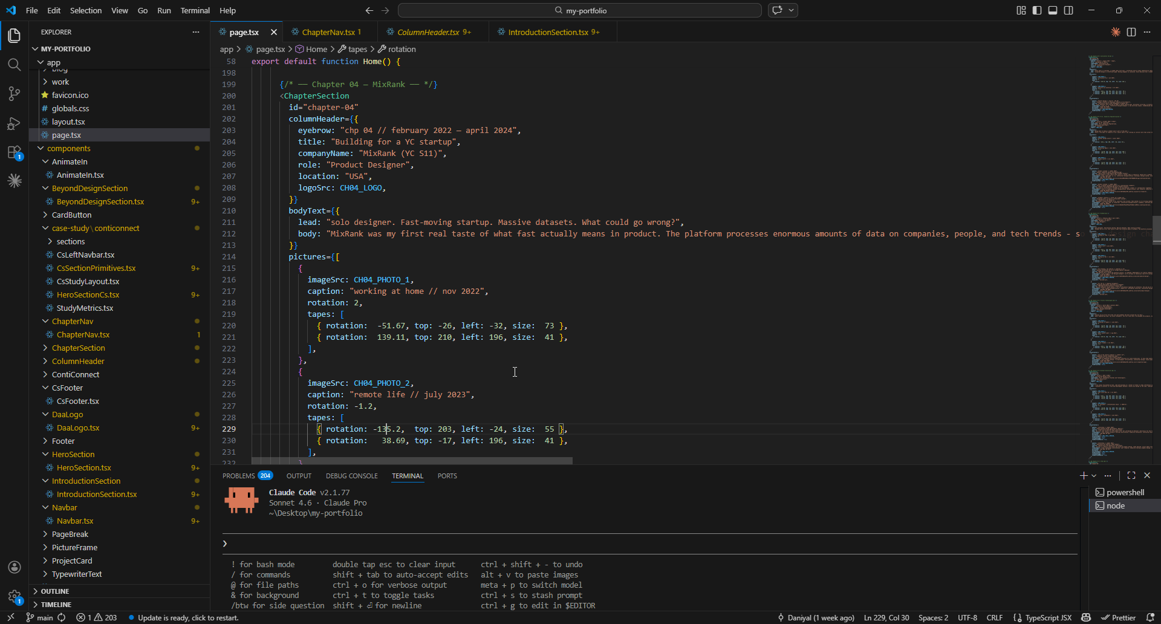Open Accounts icon near bottom of activity bar
The height and width of the screenshot is (624, 1161).
pos(15,567)
